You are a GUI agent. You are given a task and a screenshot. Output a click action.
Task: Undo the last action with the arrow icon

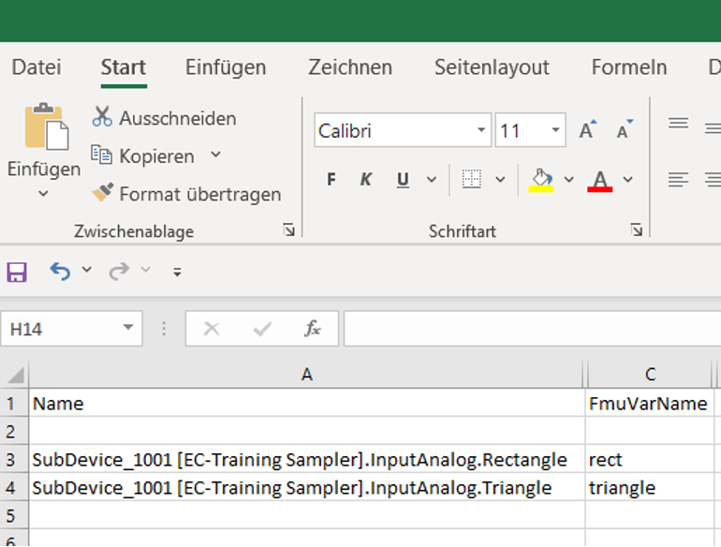(x=60, y=272)
